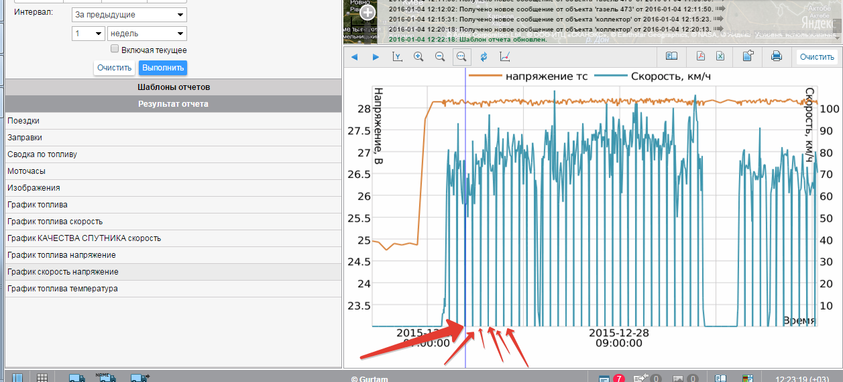Expand the 'Шаблоны отчетов' section header

173,87
